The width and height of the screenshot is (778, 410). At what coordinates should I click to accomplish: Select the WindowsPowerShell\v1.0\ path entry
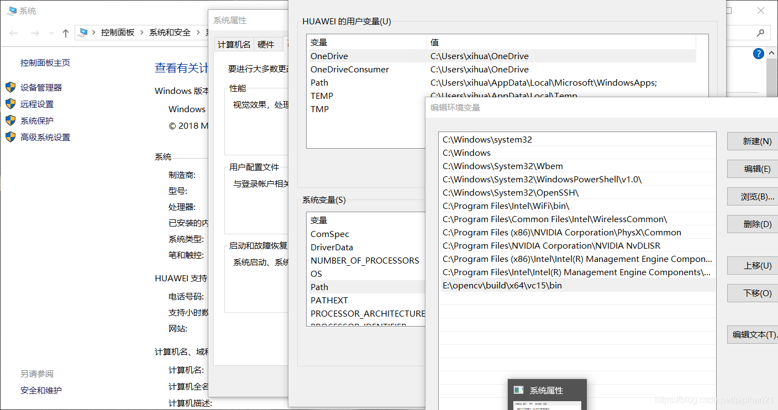(x=577, y=179)
